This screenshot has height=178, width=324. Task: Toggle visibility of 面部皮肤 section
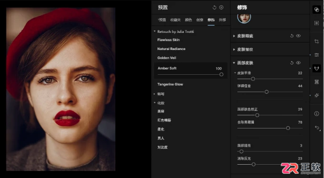pos(298,63)
